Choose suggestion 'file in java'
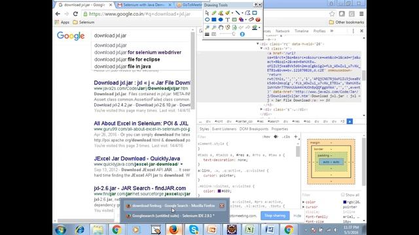Image resolution: width=419 pixels, height=235 pixels. click(x=122, y=67)
